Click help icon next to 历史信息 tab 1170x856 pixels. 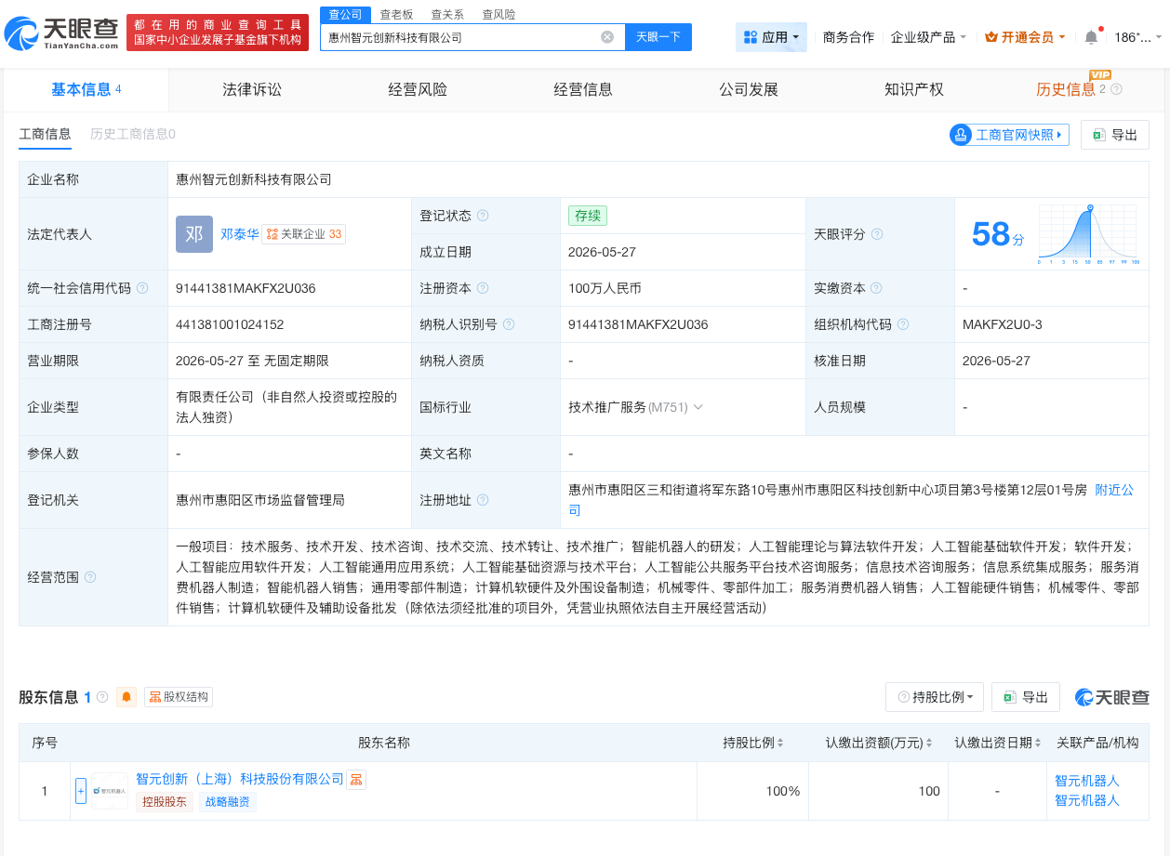1117,89
